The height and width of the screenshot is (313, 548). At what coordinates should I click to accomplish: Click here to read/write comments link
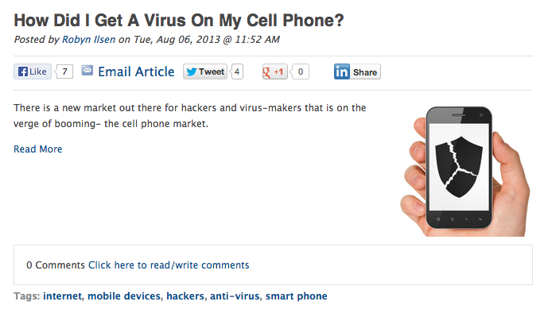[169, 265]
